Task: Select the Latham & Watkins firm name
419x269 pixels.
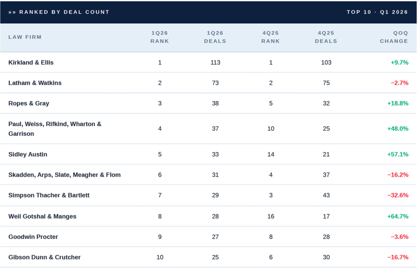Action: (x=35, y=83)
